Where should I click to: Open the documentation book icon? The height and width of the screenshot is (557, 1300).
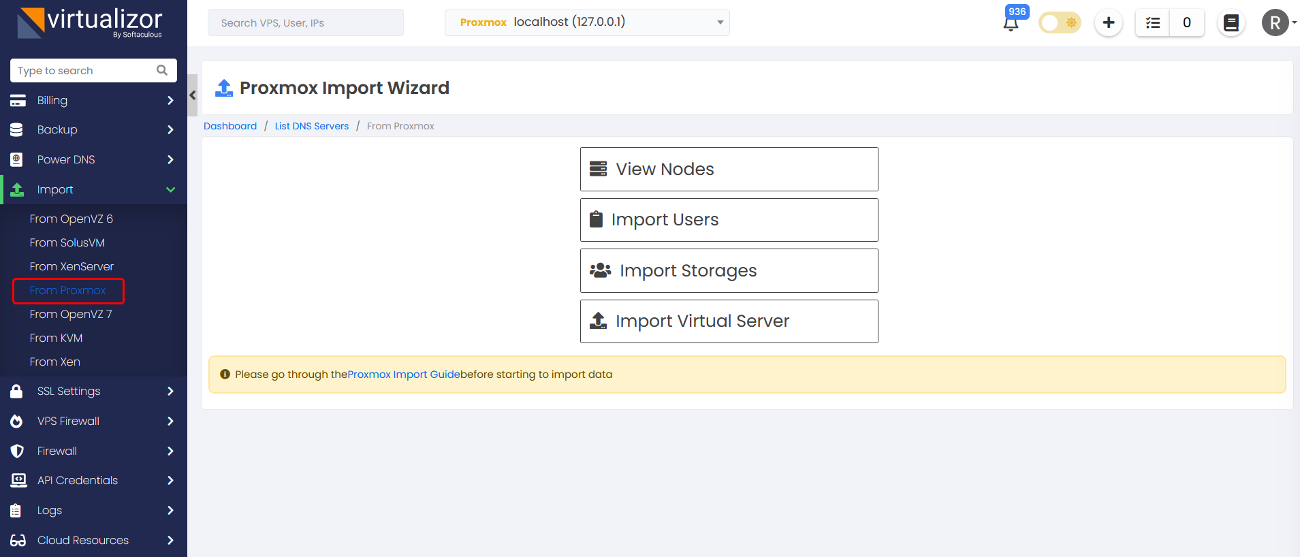[x=1231, y=22]
